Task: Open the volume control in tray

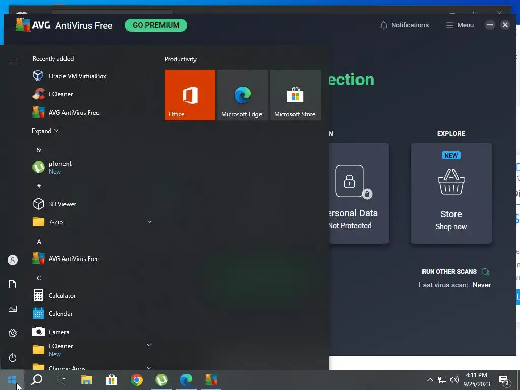Action: pyautogui.click(x=454, y=380)
